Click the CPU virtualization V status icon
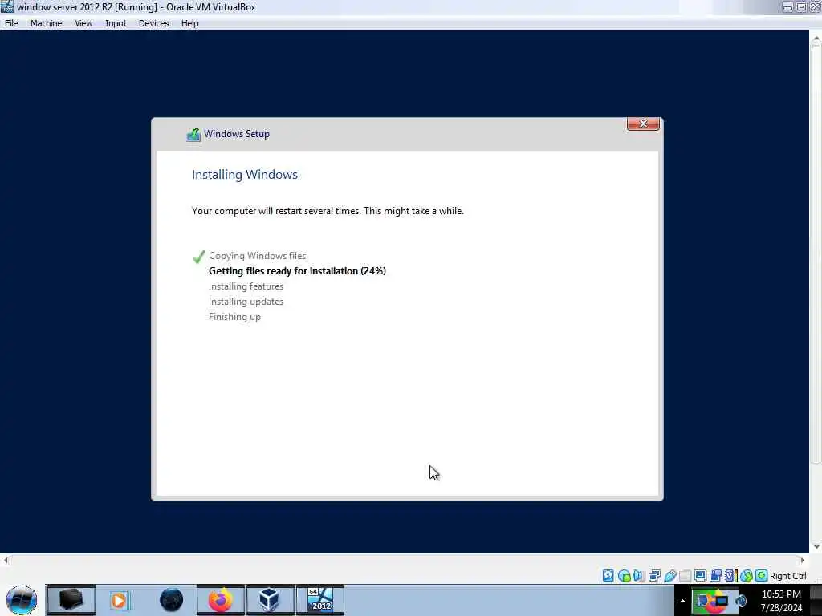The image size is (822, 616). pos(730,576)
